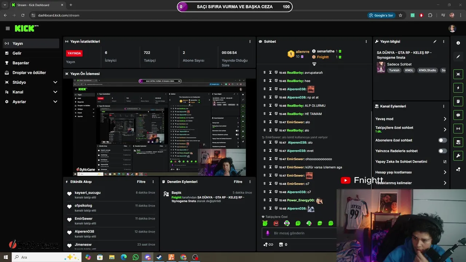The image size is (466, 262).
Task: Expand Kanal in the sidebar
Action: coord(55,92)
